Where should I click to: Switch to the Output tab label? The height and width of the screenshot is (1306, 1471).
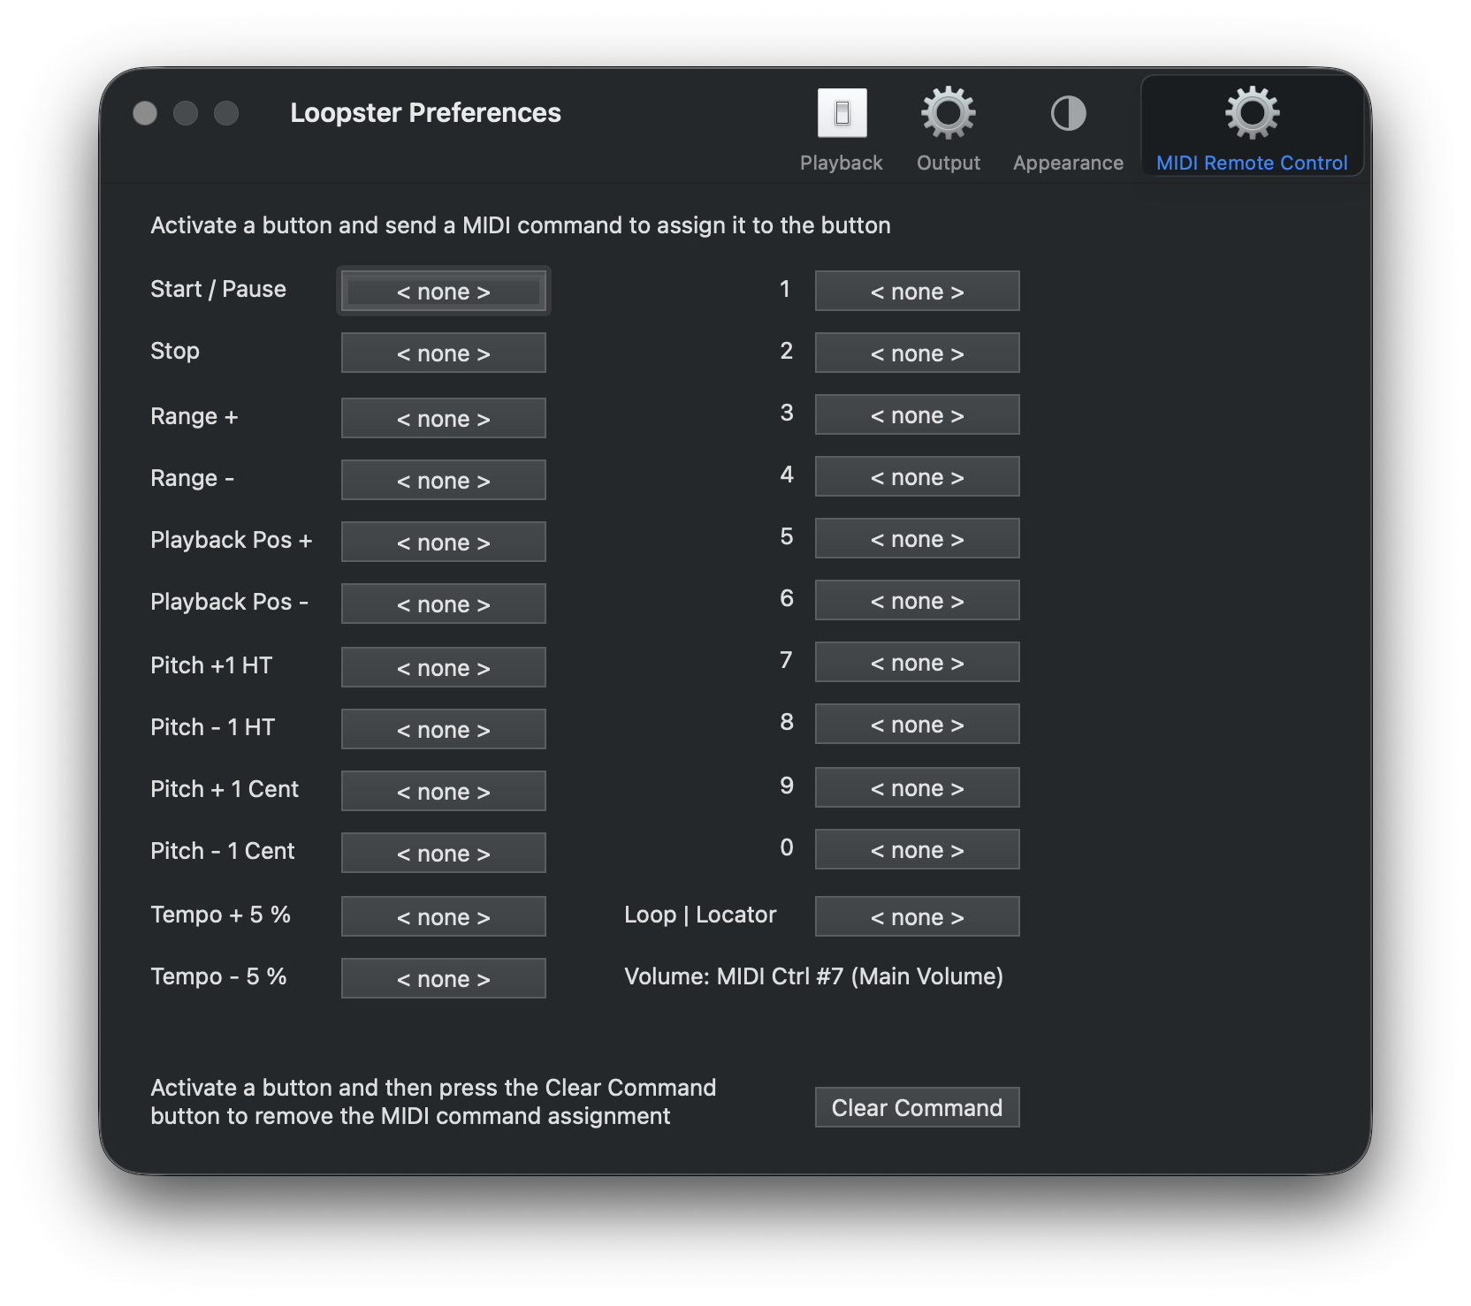(x=948, y=163)
